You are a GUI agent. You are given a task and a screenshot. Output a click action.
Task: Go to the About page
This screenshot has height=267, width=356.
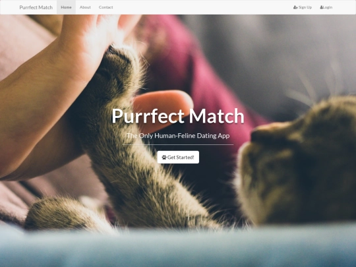click(85, 7)
